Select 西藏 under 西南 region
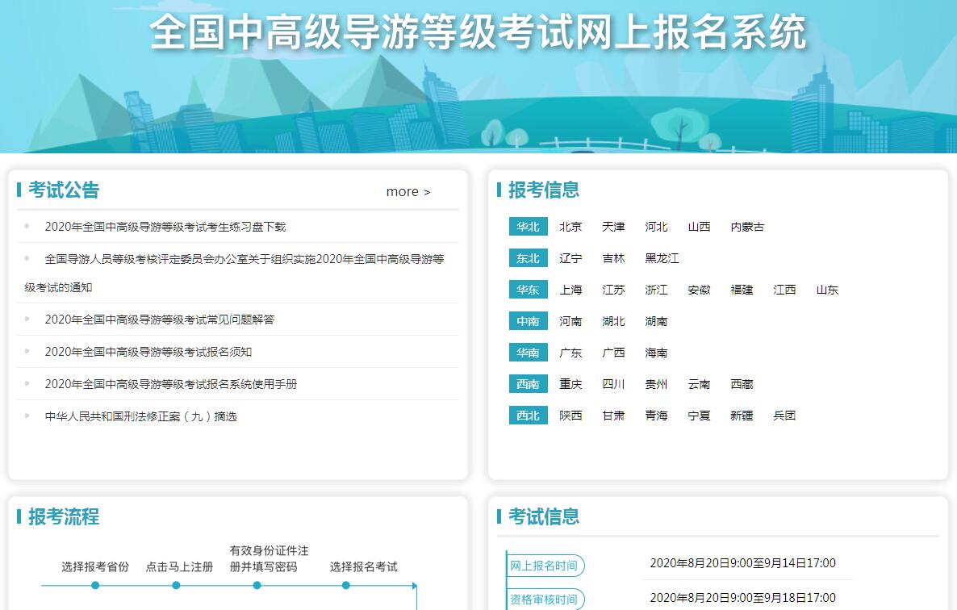The height and width of the screenshot is (610, 957). tap(742, 384)
